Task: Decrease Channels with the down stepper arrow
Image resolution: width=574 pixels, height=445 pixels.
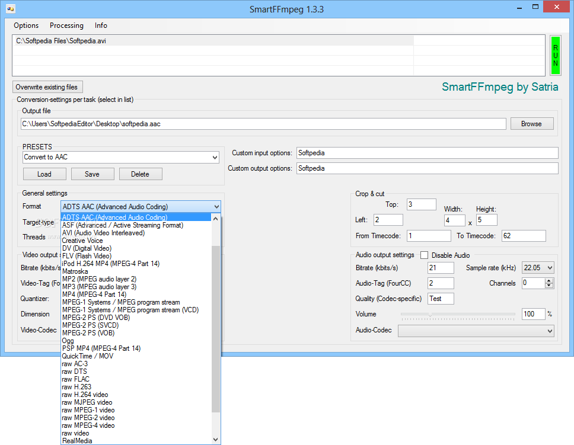Action: pyautogui.click(x=549, y=286)
